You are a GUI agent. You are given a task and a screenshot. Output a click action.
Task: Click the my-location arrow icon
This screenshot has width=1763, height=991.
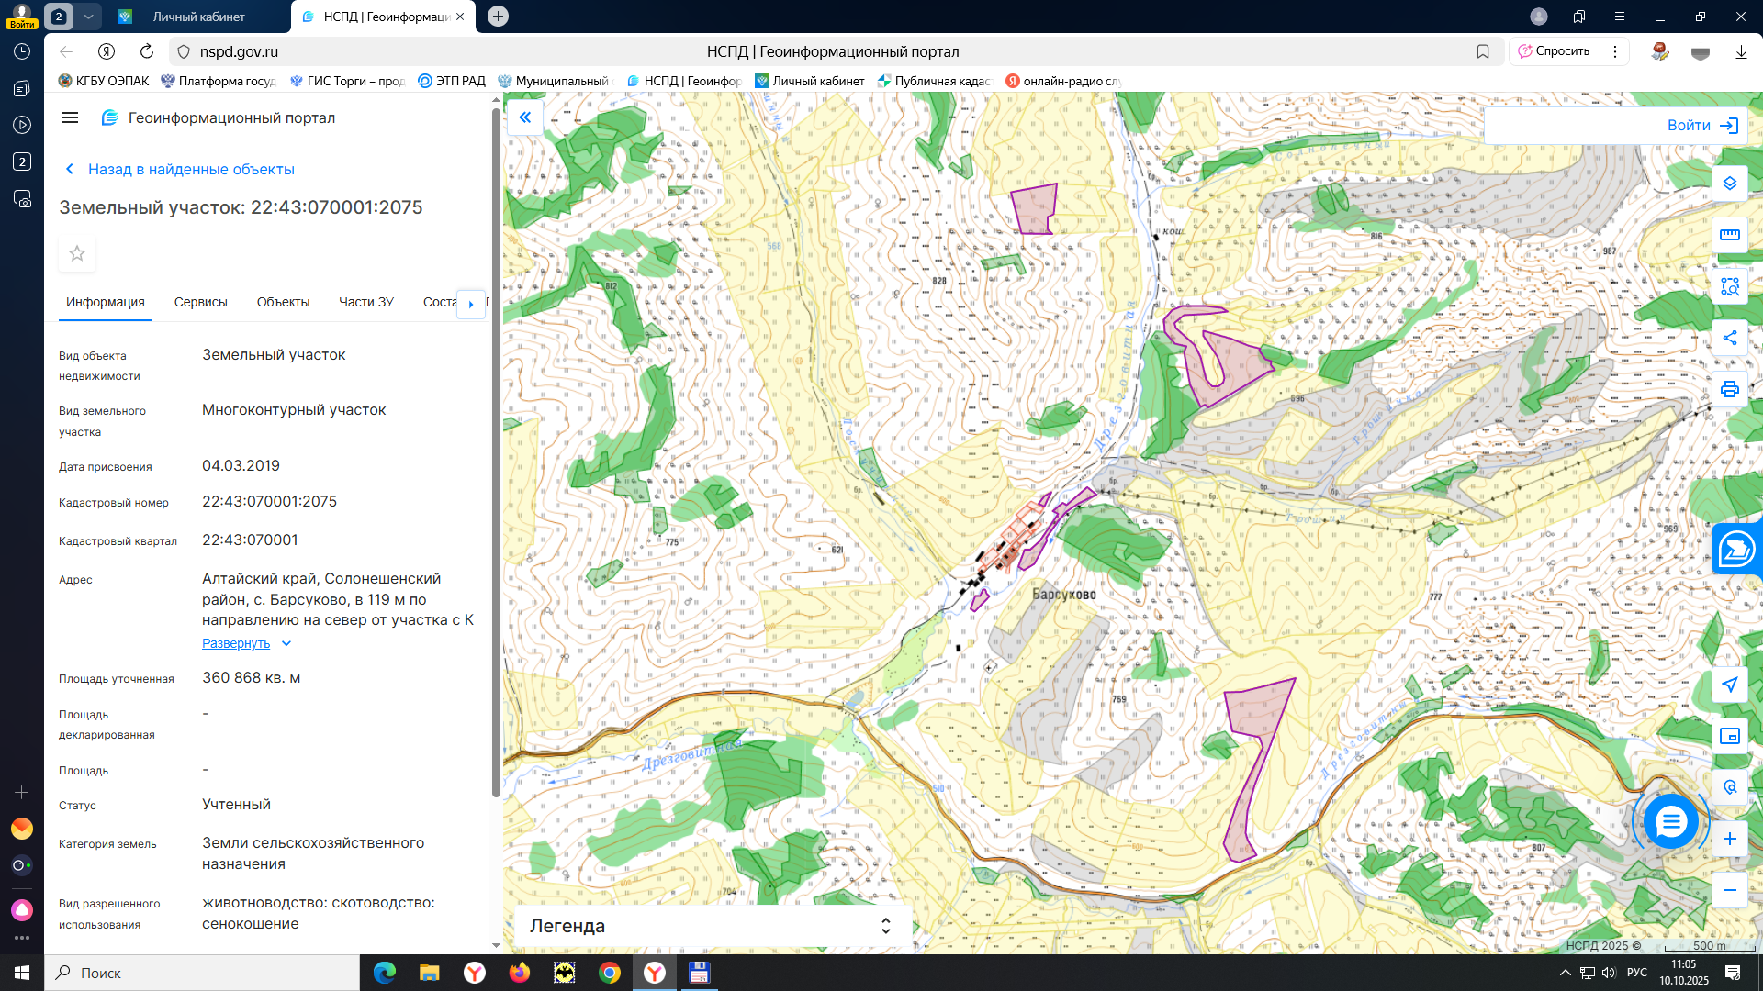click(1730, 685)
